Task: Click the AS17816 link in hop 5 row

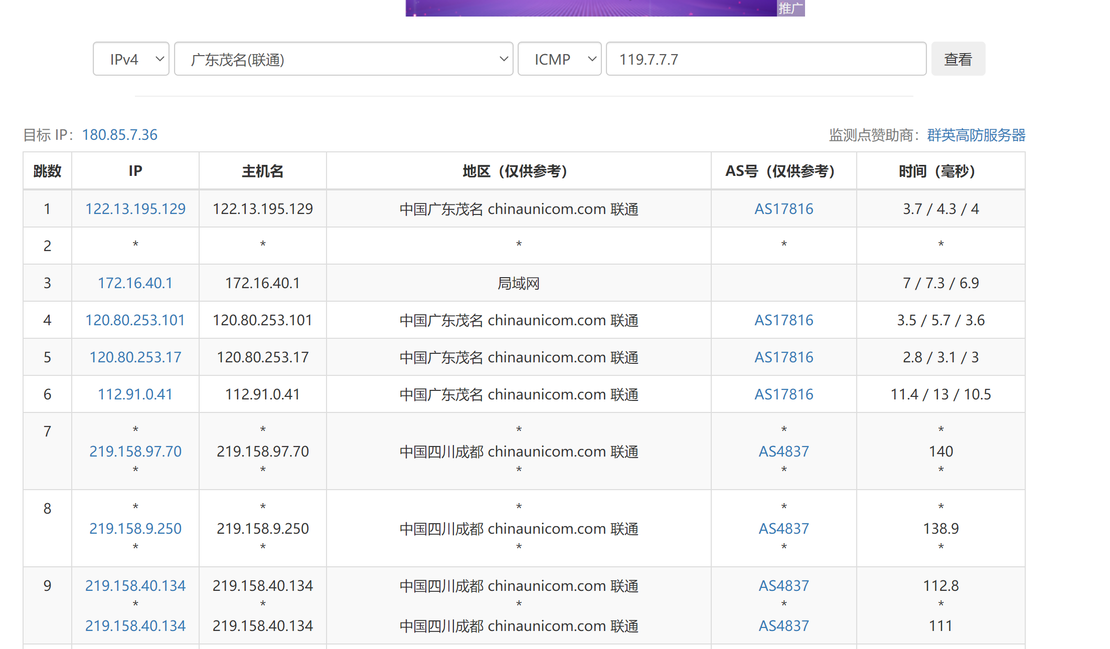Action: click(784, 357)
